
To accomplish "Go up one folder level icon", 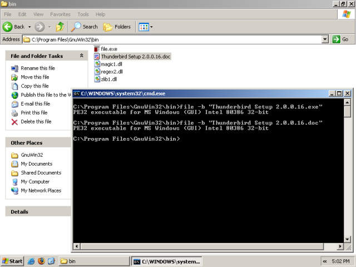I will [x=60, y=27].
